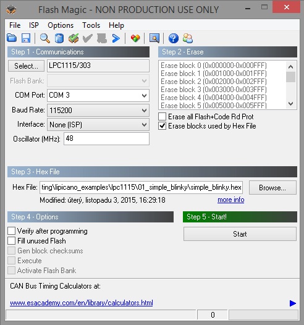Click the magnifying glass blank check icon
Screen dimensions: 304x325
[x=44, y=38]
